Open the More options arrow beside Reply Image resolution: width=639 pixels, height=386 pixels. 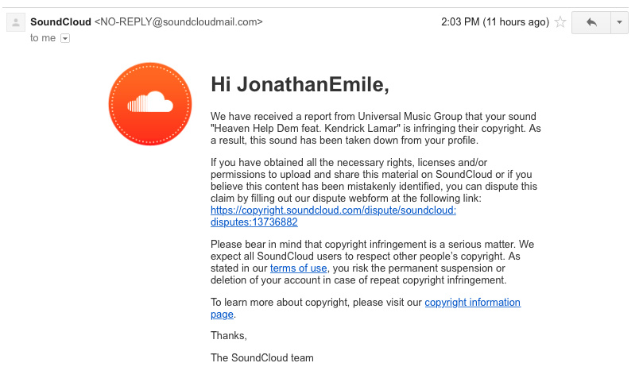619,22
